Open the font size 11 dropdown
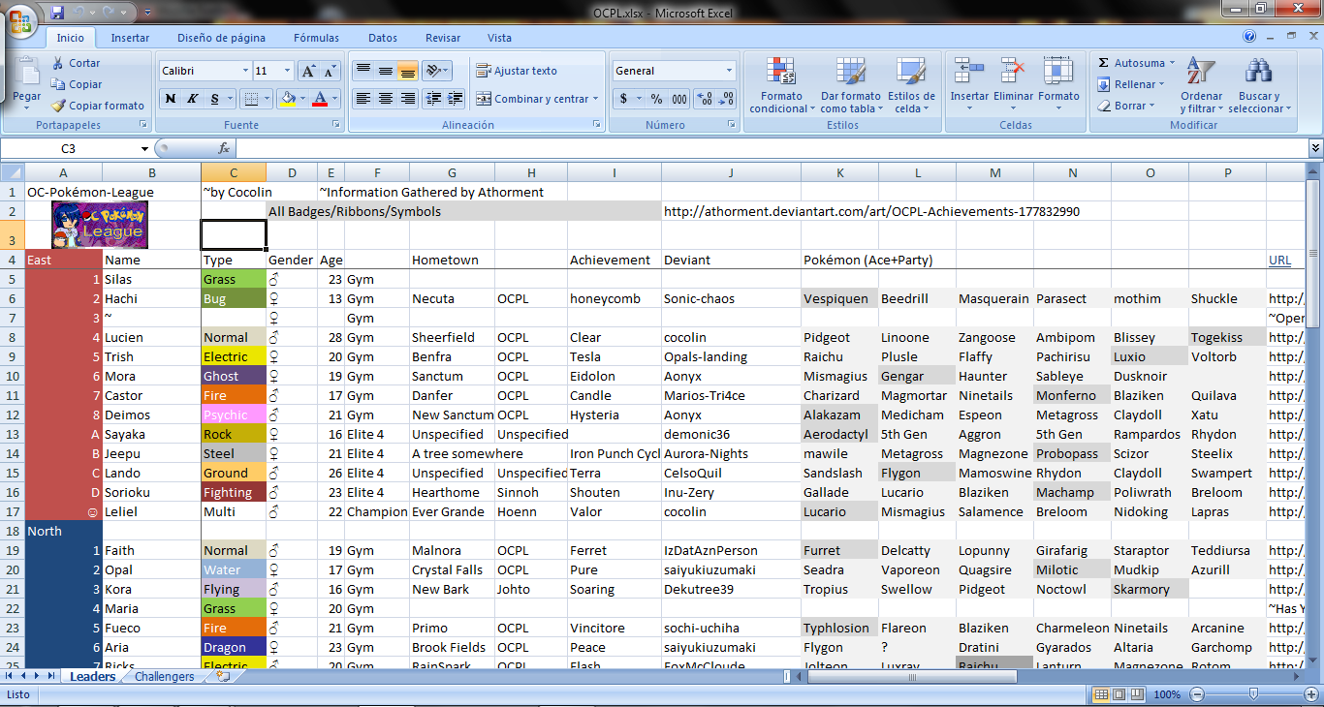Screen dimensions: 1324x707 point(288,71)
